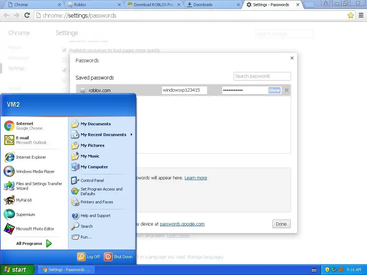Select roblox.com username field
Viewport: 367px width, 275px height.
coord(185,90)
